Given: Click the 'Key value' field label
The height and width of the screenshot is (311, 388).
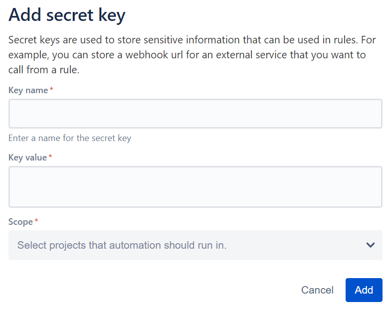Looking at the screenshot, I should click(x=28, y=157).
